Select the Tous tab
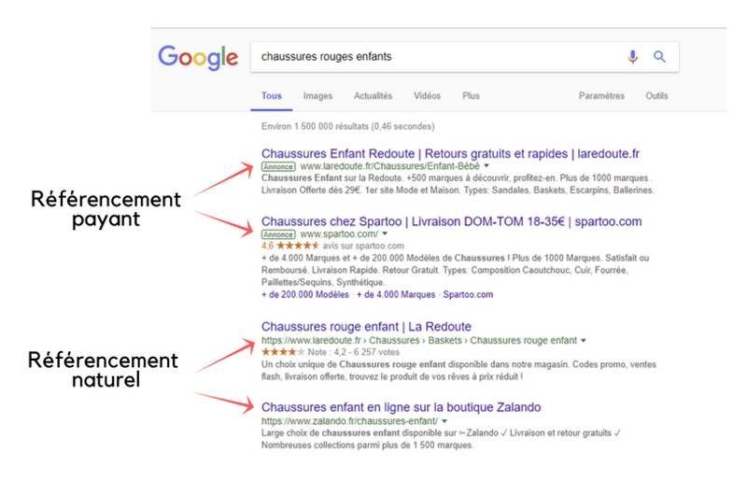The image size is (747, 481). [x=272, y=96]
